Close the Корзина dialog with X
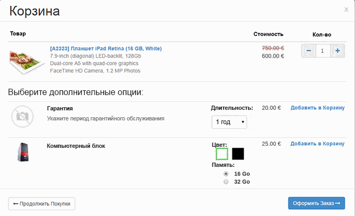The width and height of the screenshot is (355, 216). coord(346,10)
